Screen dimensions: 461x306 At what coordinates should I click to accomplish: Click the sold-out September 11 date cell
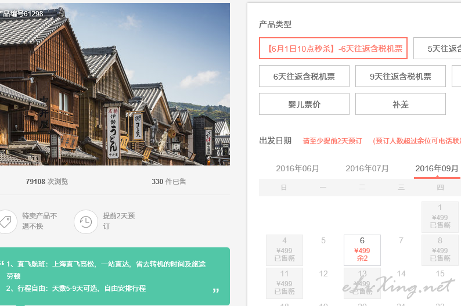[284, 283]
